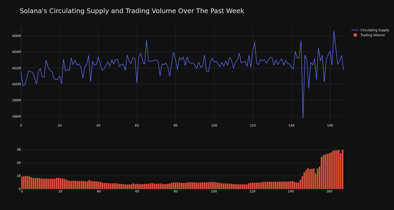Click x-axis label 40 under volume chart
This screenshot has height=210, width=394.
[99, 191]
